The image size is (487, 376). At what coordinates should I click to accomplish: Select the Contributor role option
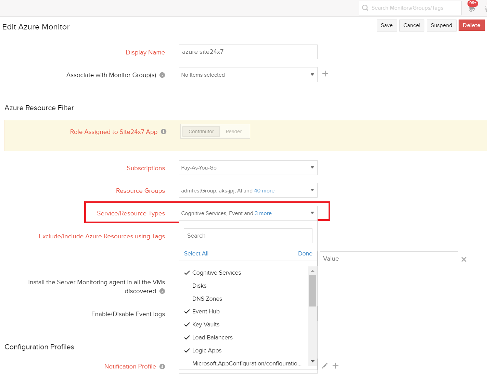201,131
